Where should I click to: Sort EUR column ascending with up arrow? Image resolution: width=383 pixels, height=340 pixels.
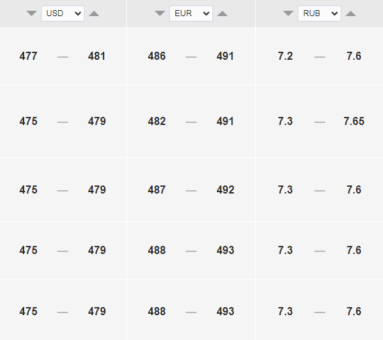222,13
